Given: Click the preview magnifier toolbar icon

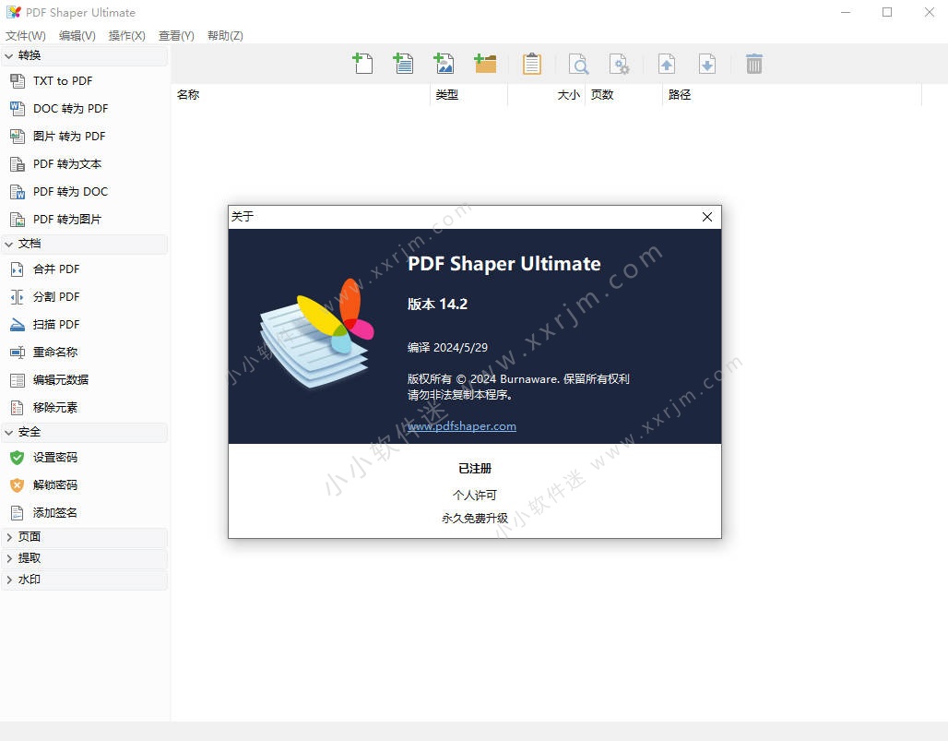Looking at the screenshot, I should (578, 64).
